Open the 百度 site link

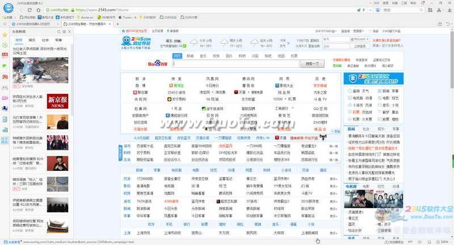pyautogui.click(x=320, y=79)
